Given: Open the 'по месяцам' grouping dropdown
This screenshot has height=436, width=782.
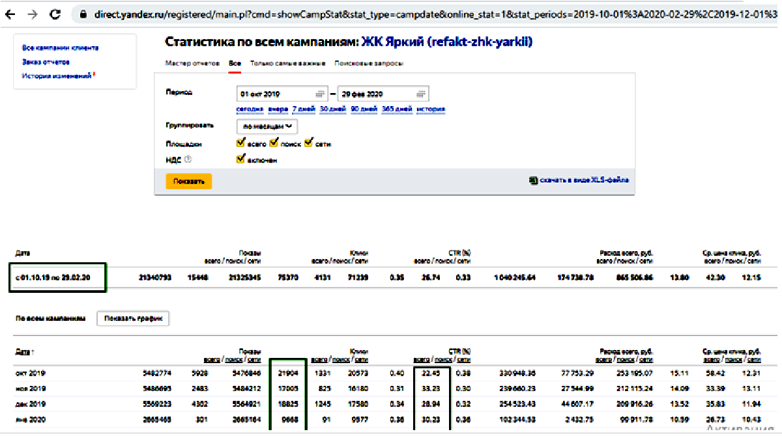Looking at the screenshot, I should (x=267, y=126).
